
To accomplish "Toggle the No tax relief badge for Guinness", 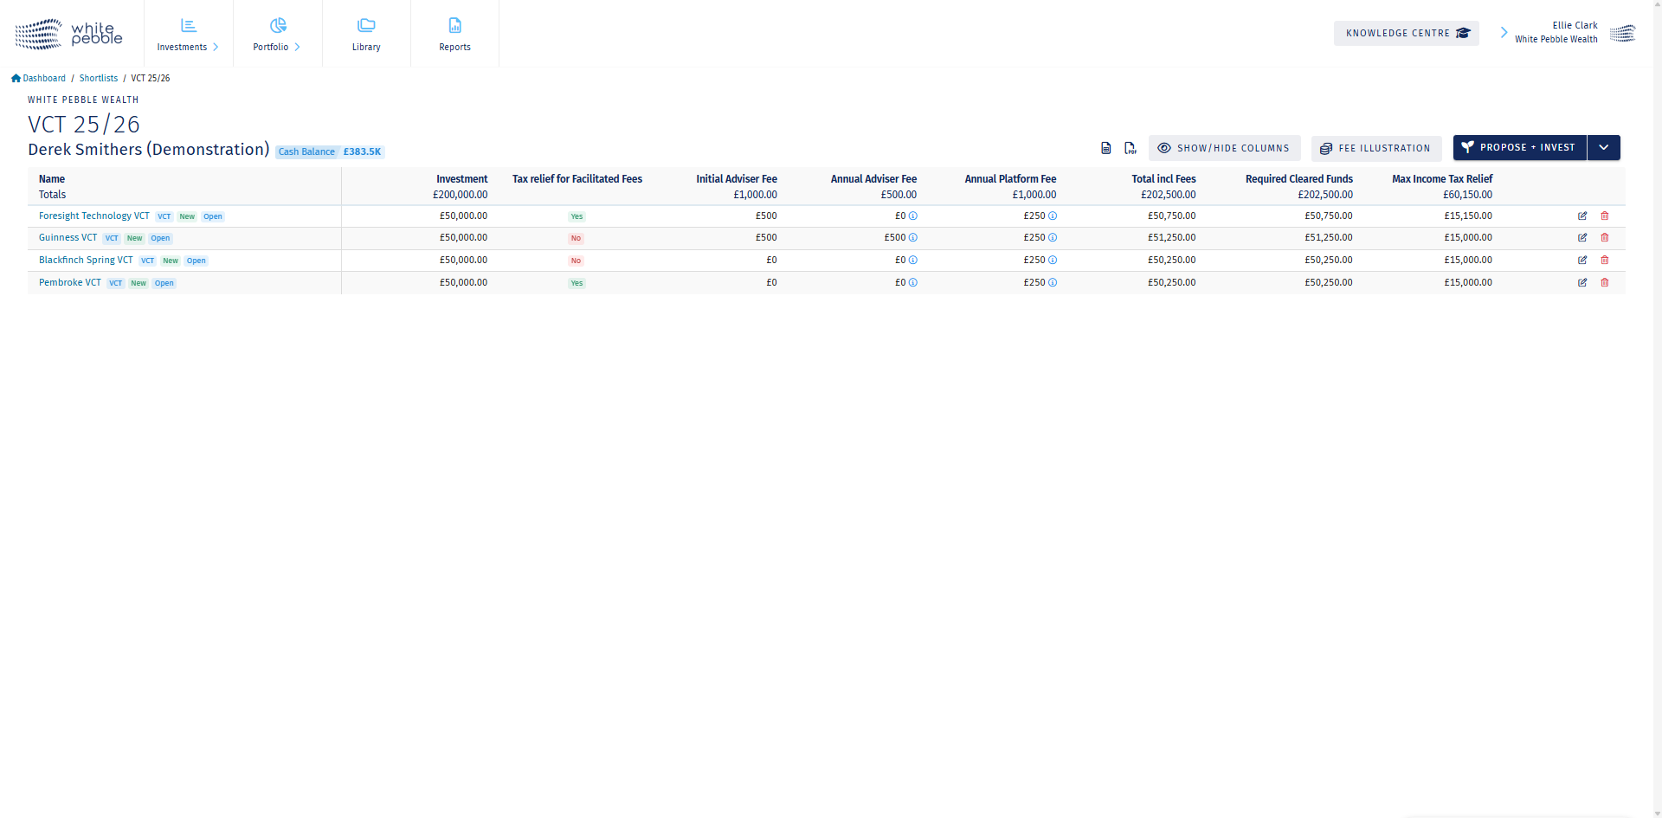I will tap(576, 238).
